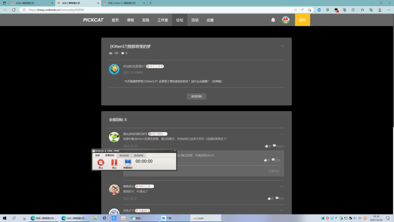Click the yellow 创作 button
This screenshot has width=394, height=222.
pyautogui.click(x=303, y=20)
